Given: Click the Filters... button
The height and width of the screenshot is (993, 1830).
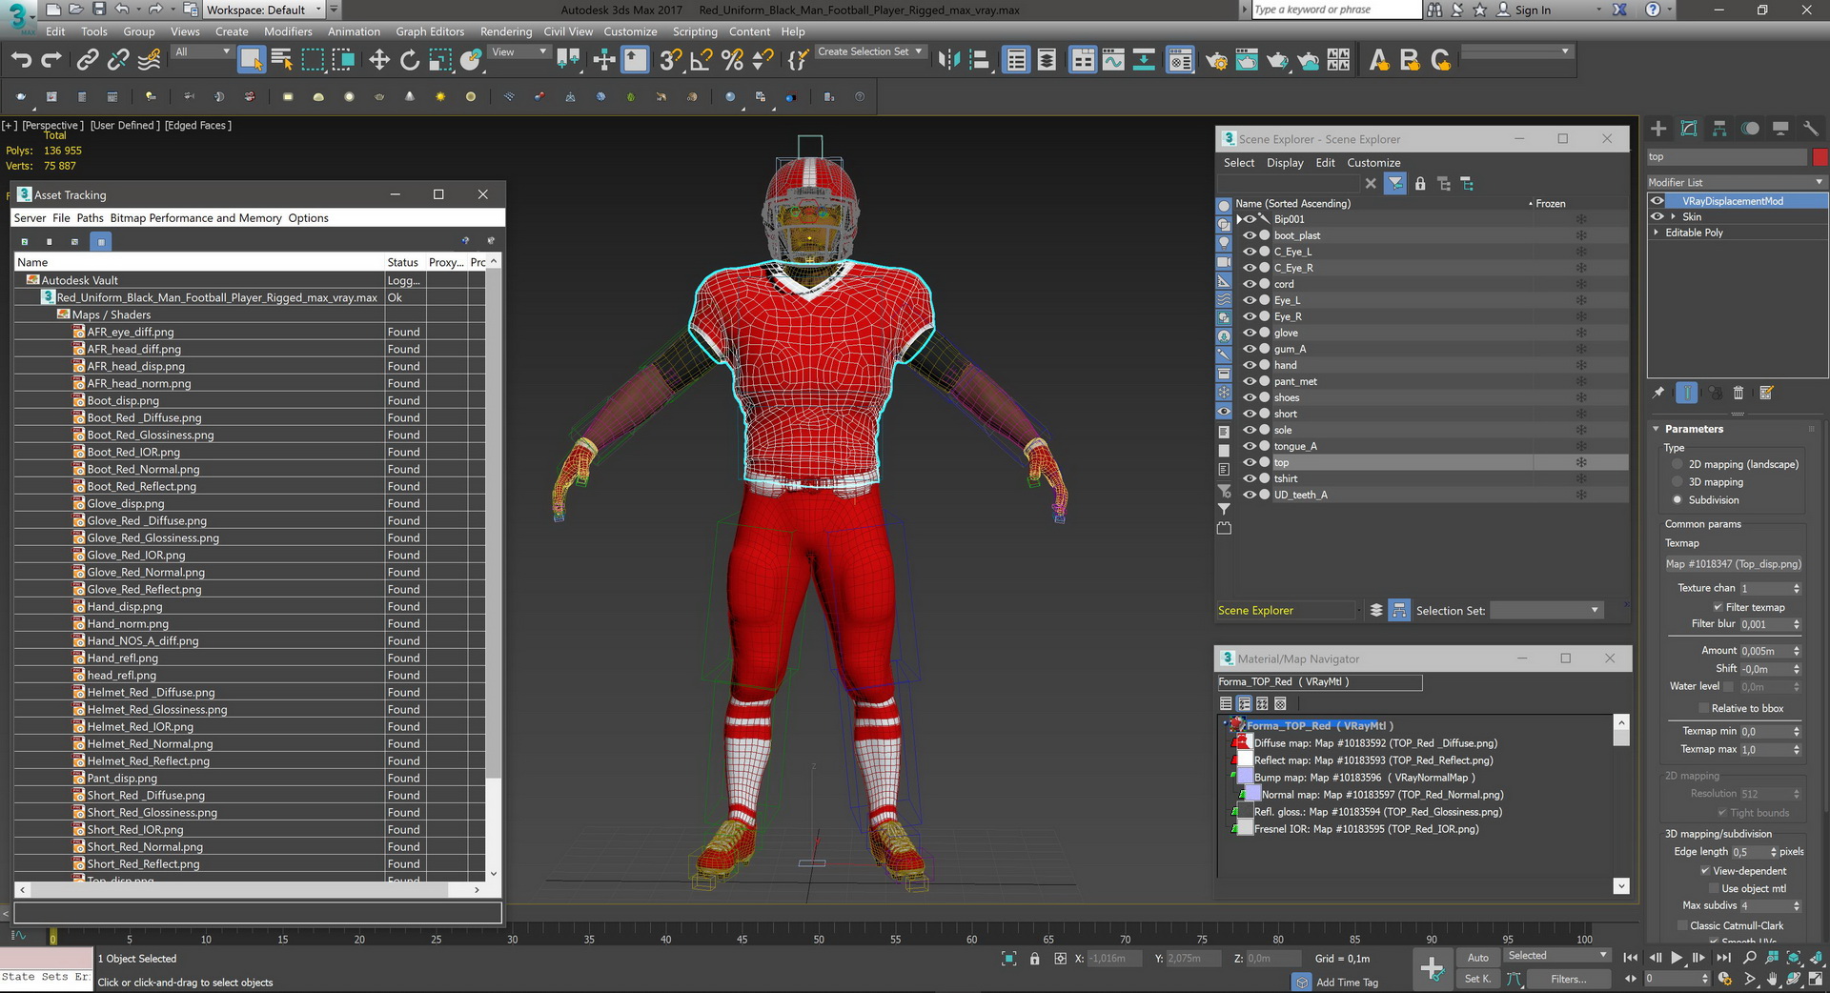Looking at the screenshot, I should (1568, 979).
